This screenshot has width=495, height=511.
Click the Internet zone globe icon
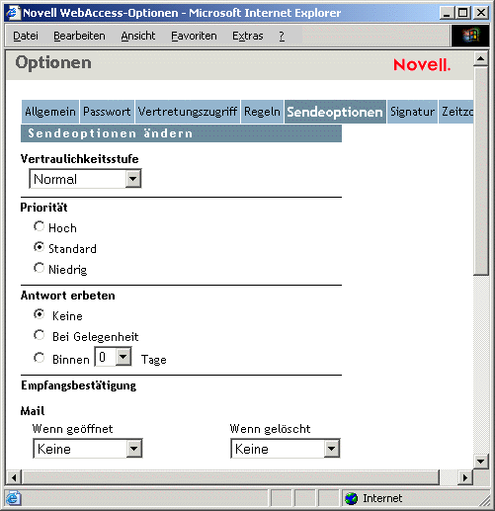pos(352,498)
